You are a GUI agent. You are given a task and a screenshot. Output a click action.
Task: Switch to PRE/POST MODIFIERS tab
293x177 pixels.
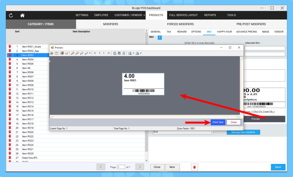click(x=251, y=24)
